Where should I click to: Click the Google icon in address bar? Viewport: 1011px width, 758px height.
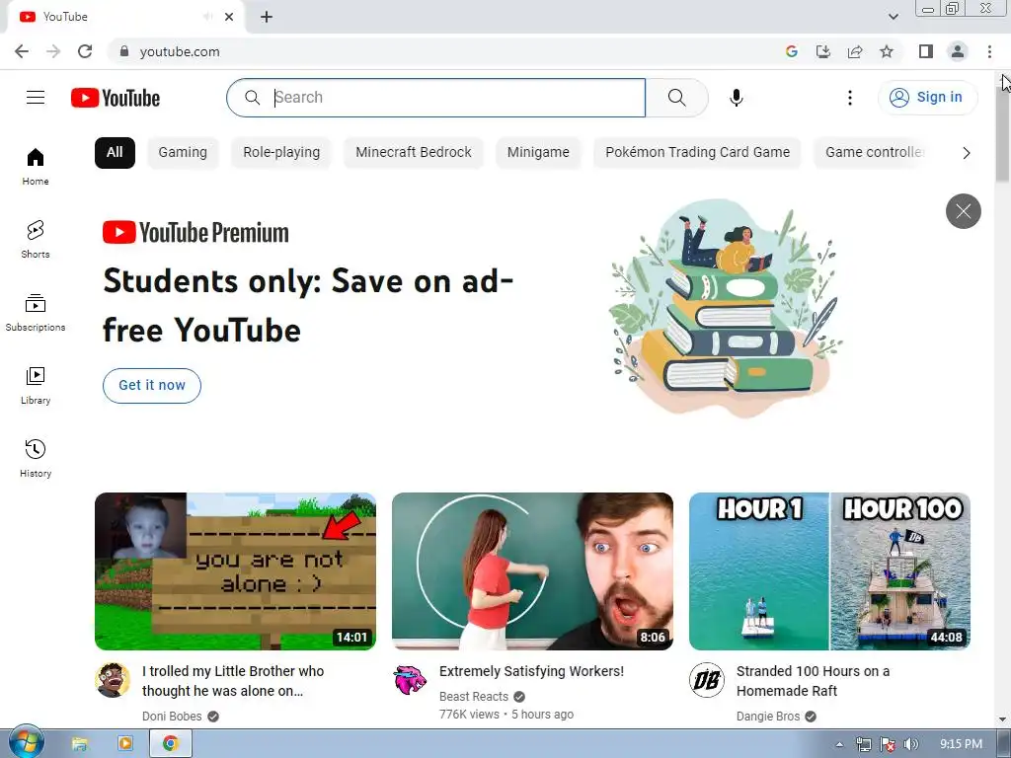pyautogui.click(x=792, y=51)
